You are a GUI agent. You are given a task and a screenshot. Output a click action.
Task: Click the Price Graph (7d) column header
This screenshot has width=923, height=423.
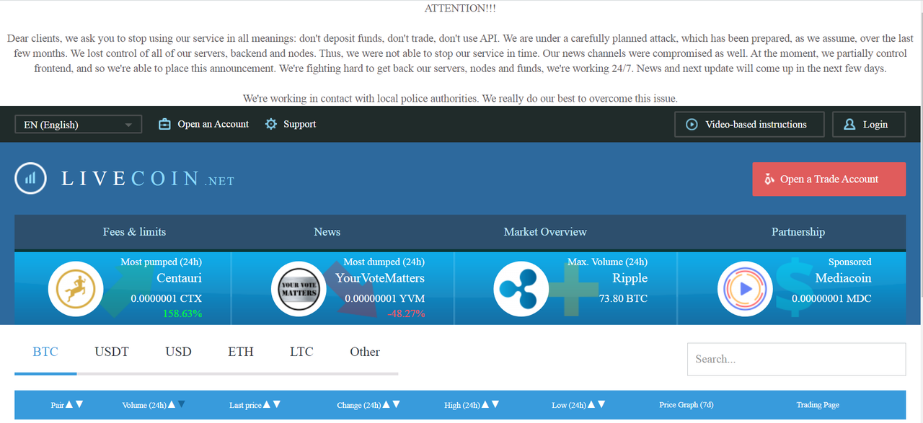[686, 405]
